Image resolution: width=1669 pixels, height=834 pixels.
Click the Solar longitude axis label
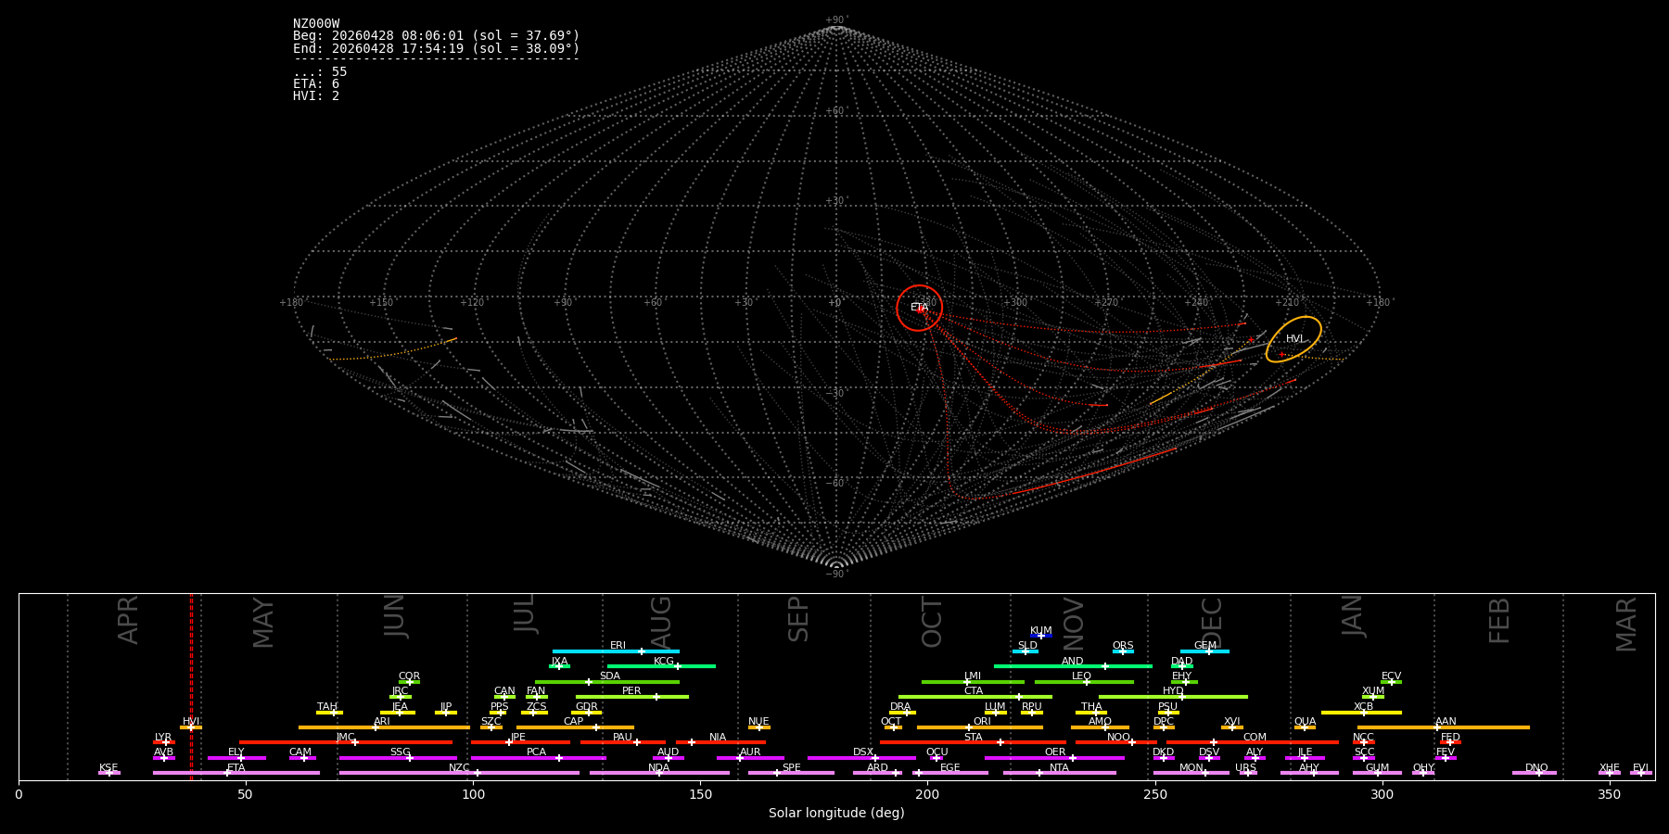coord(836,813)
